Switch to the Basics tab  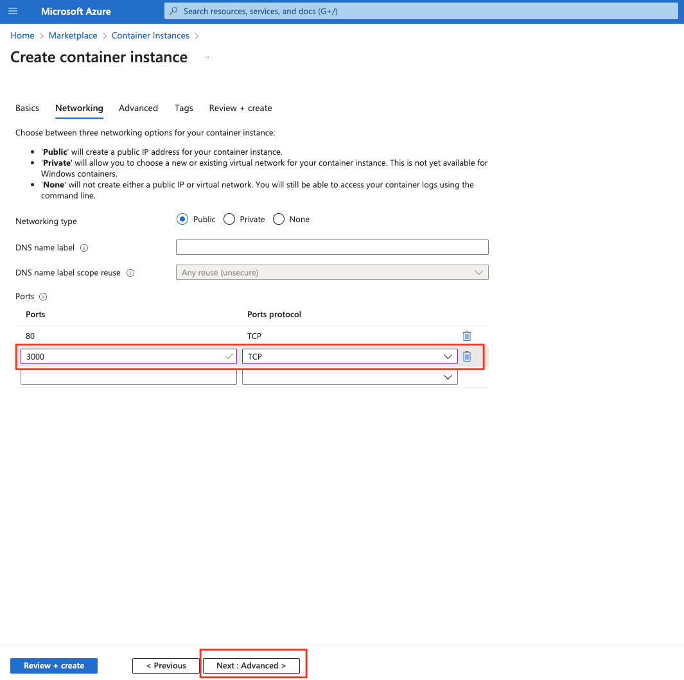coord(27,108)
